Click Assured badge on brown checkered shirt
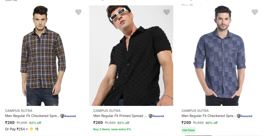264x136 pixels. [x=68, y=116]
